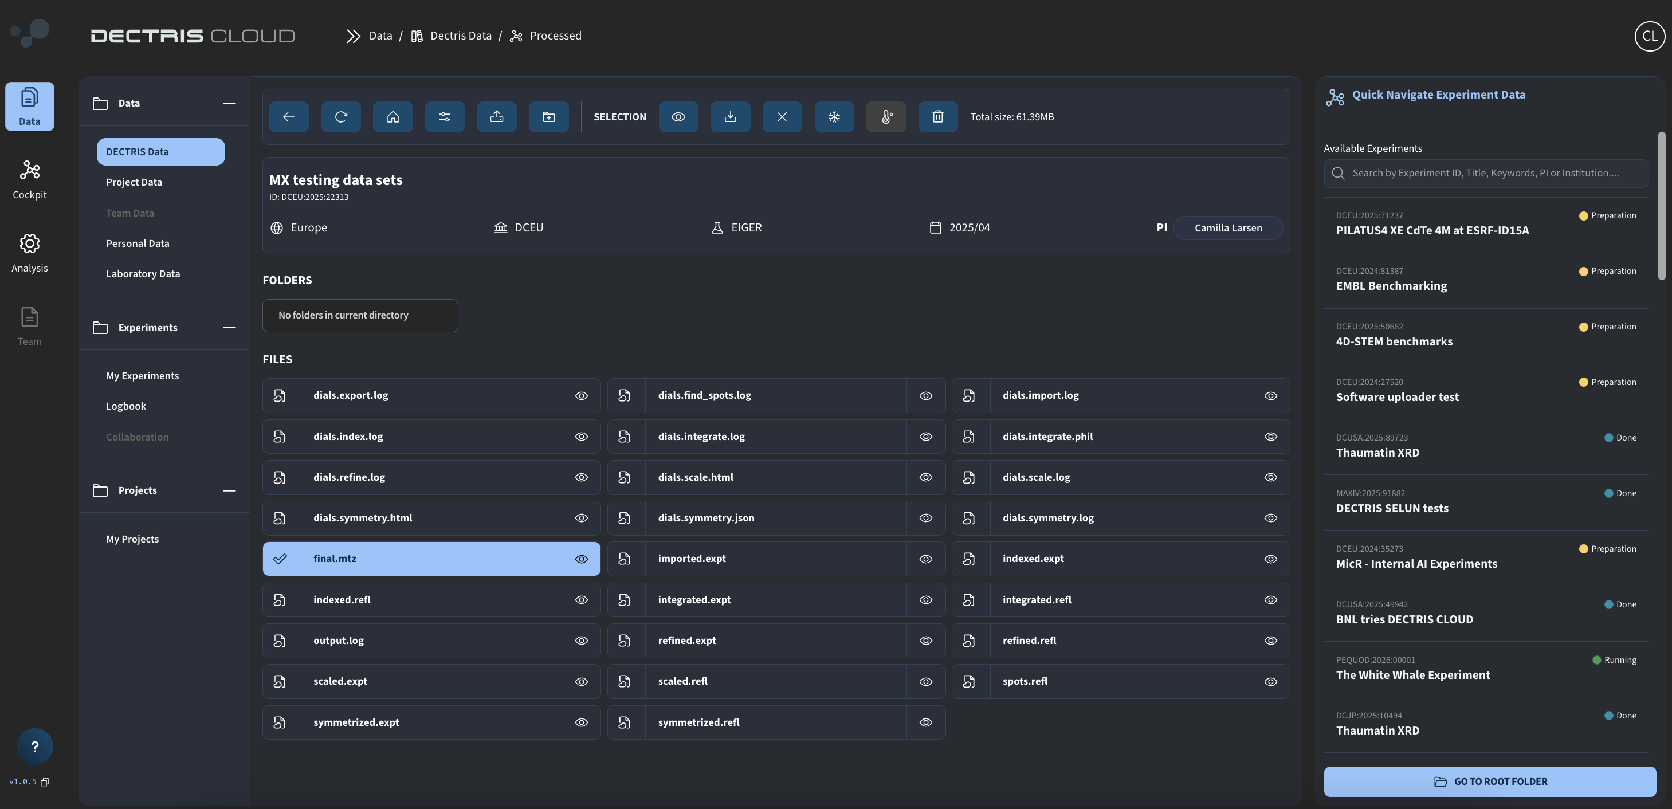Open PILATUS4 XE CdTe 4M experiment
1672x809 pixels.
click(x=1486, y=225)
